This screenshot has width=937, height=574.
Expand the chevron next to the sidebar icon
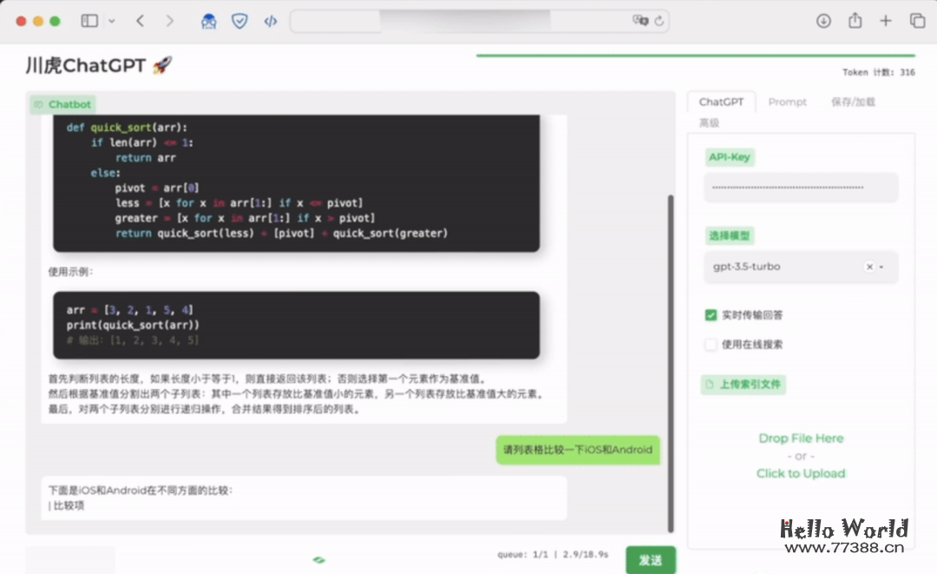click(111, 21)
